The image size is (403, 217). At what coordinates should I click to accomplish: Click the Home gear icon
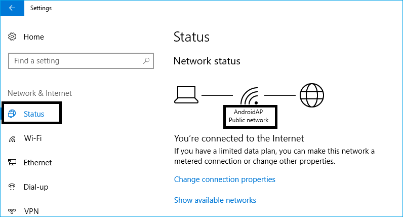click(x=12, y=37)
